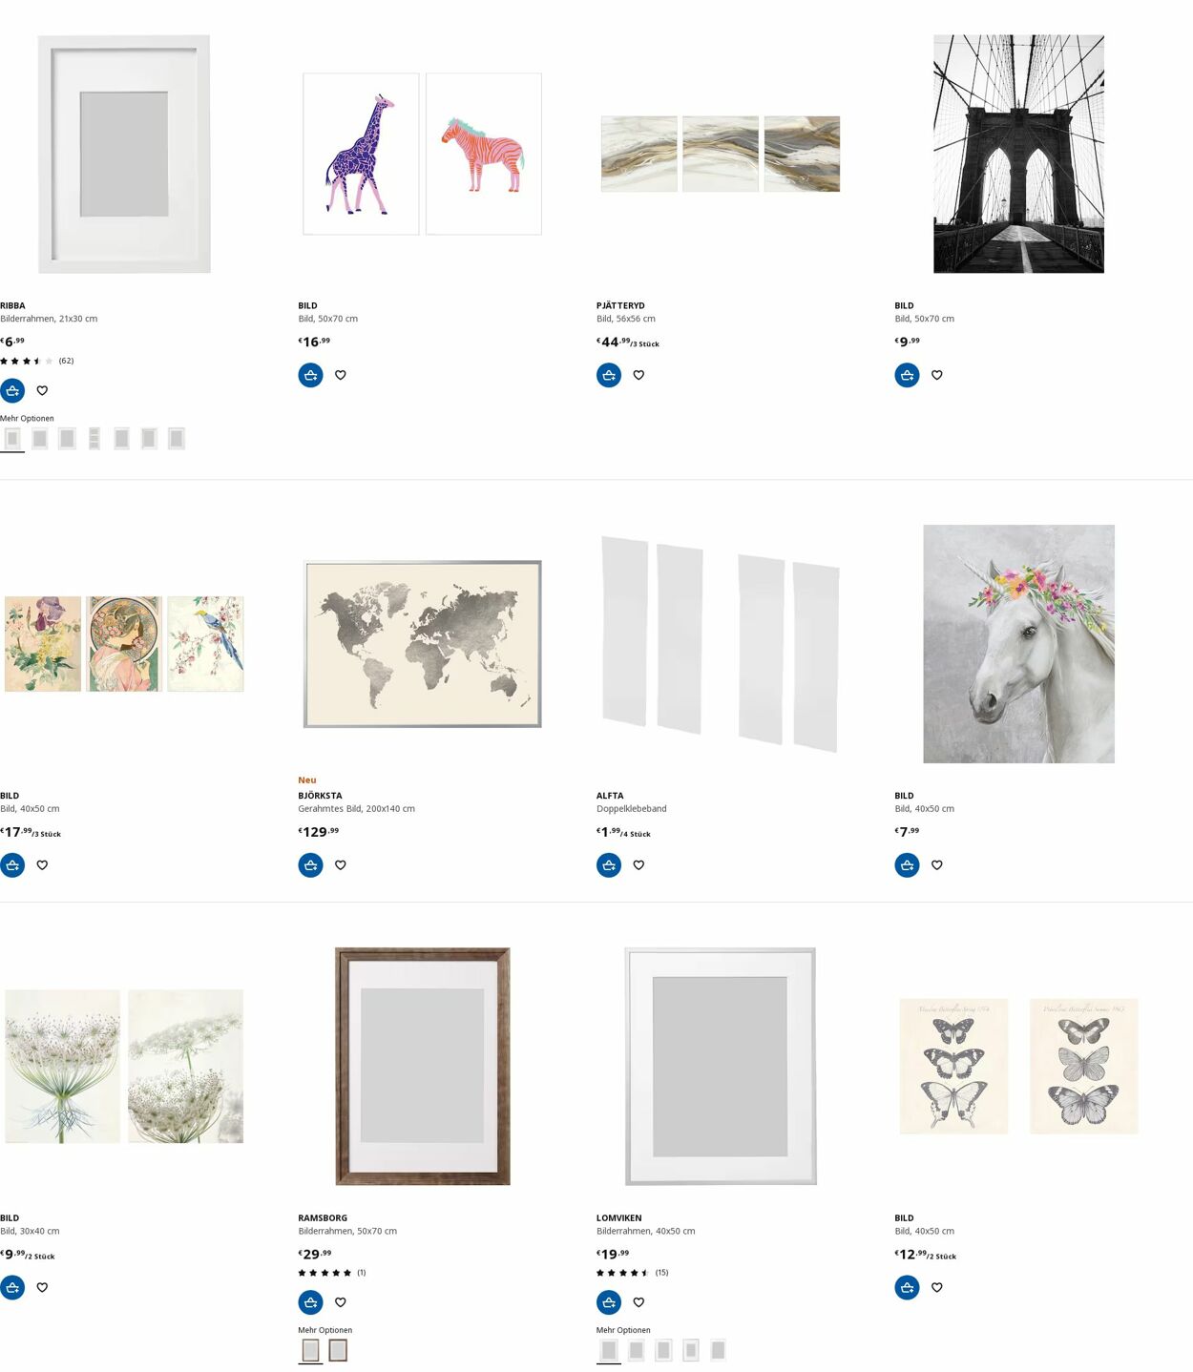1193x1372 pixels.
Task: Add giraffe and zebra Bild to cart
Action: [310, 375]
